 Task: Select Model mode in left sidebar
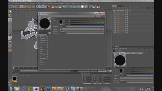point(10,20)
